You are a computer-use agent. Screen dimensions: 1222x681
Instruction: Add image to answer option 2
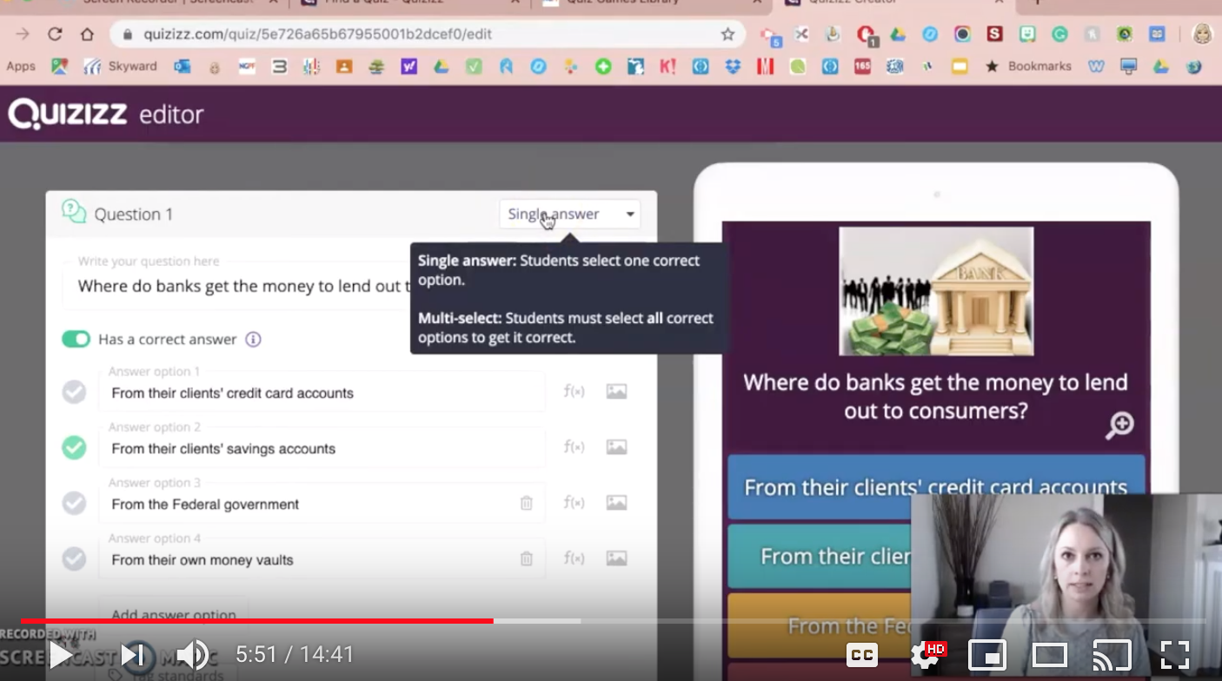[x=616, y=447]
